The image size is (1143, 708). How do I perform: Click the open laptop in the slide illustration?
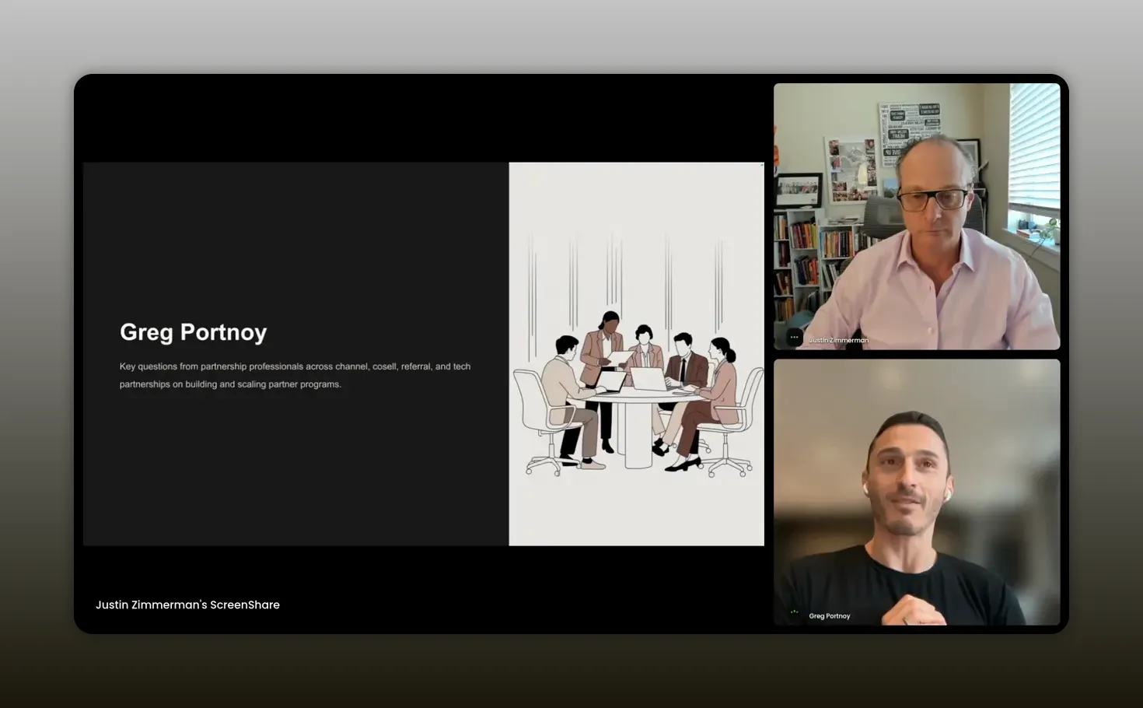(648, 379)
